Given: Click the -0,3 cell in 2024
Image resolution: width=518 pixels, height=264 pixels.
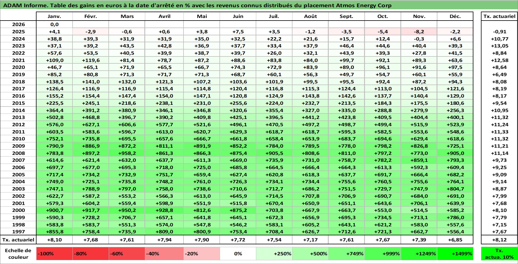Looking at the screenshot, I should tap(419, 39).
